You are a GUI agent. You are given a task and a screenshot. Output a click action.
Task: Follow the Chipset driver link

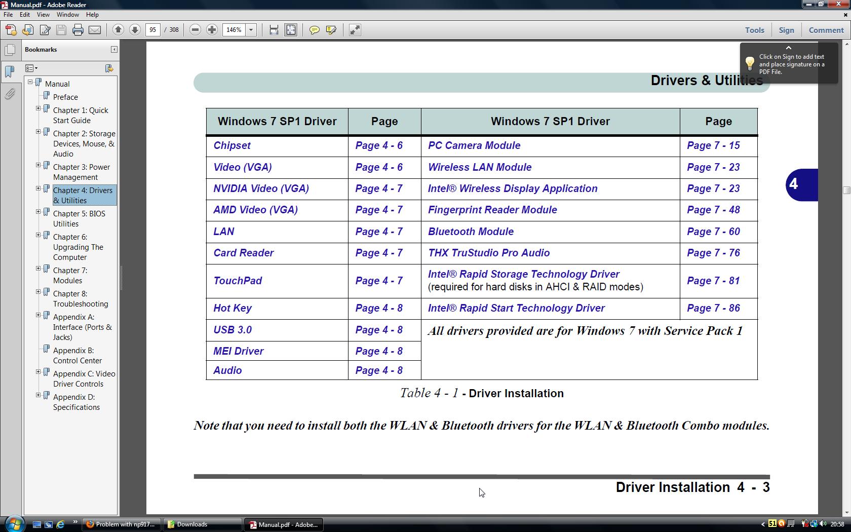click(x=232, y=145)
